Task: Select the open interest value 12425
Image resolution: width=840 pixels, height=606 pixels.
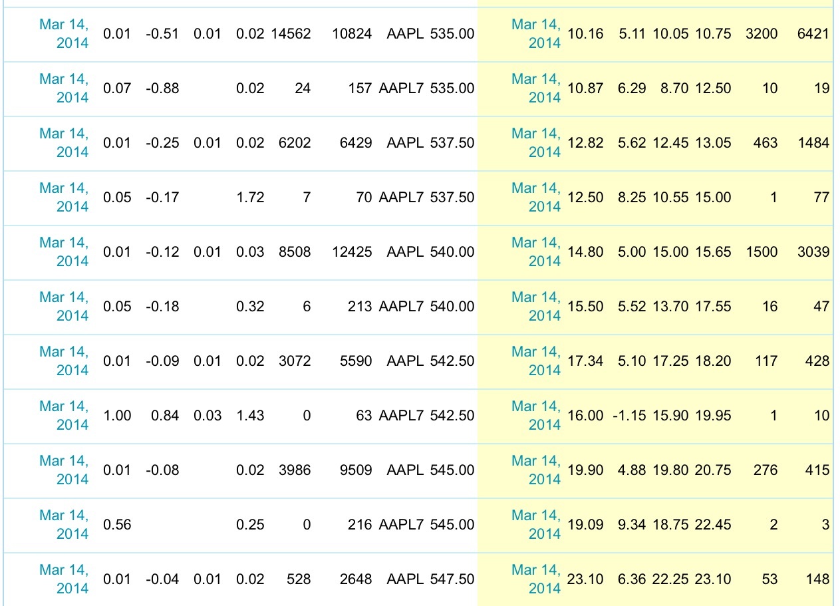Action: click(x=351, y=252)
